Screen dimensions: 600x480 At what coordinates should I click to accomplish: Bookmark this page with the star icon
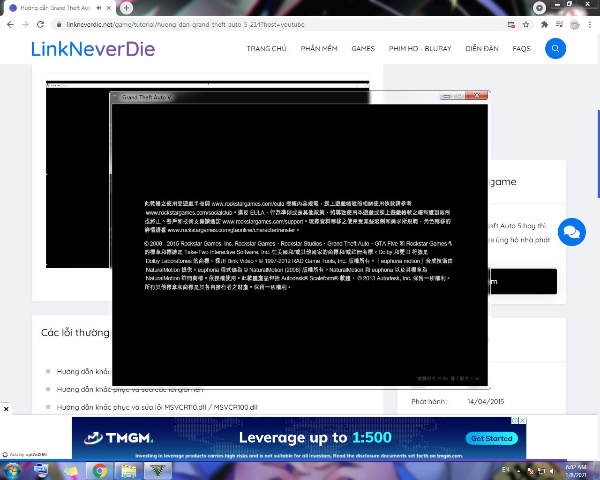[x=526, y=24]
